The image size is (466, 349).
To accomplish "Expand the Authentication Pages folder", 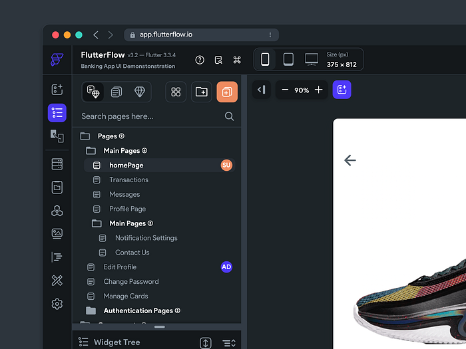I will (91, 310).
